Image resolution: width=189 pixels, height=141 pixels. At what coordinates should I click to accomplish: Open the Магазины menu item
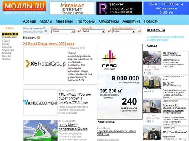click(x=64, y=21)
